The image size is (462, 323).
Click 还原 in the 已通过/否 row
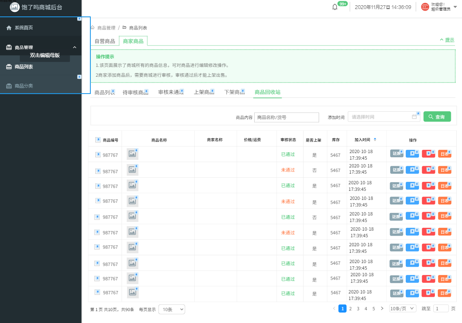click(x=396, y=216)
